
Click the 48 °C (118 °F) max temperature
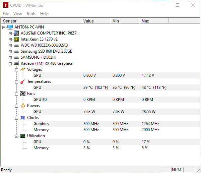pyautogui.click(x=154, y=88)
